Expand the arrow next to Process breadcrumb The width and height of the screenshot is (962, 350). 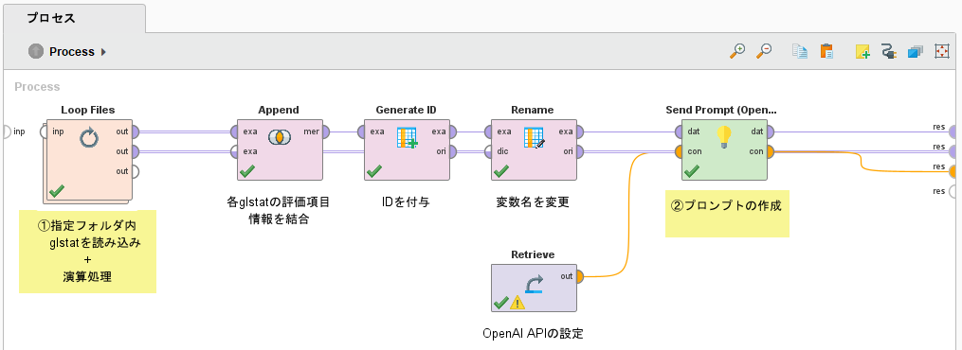coord(103,52)
